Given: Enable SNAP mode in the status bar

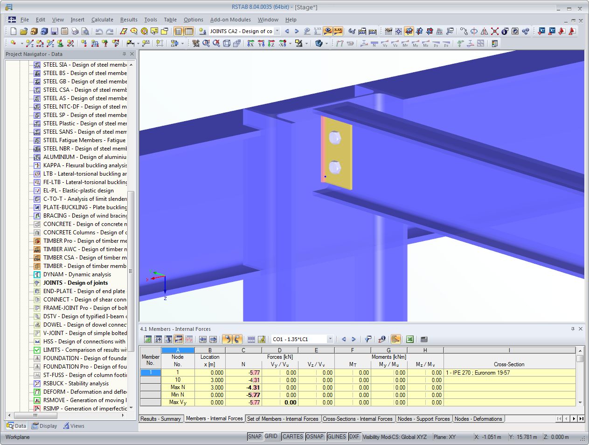Looking at the screenshot, I should click(x=255, y=437).
